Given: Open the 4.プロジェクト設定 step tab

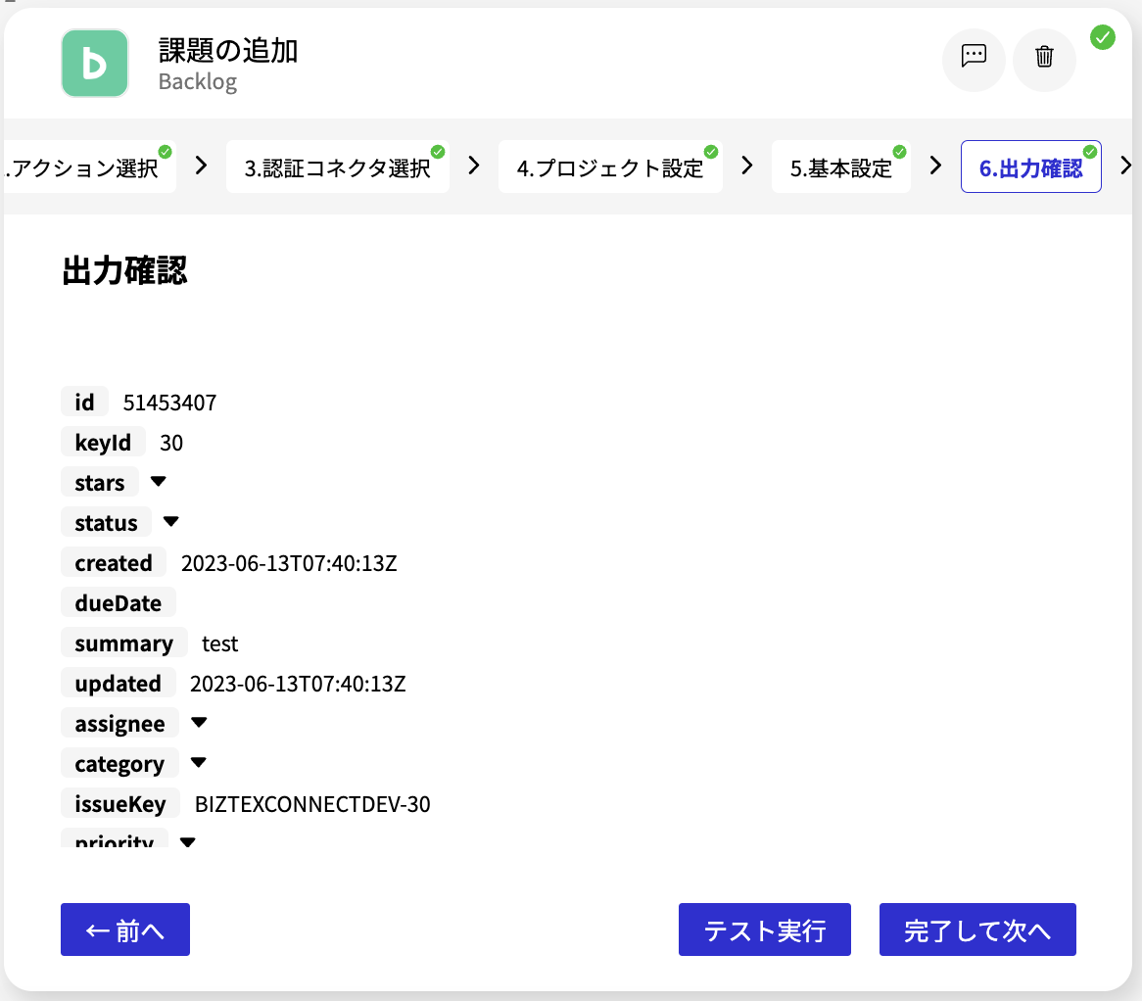Looking at the screenshot, I should [609, 167].
